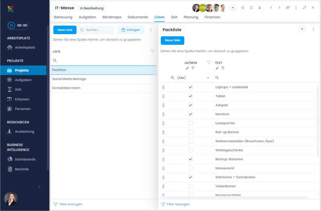Toggle the Backup-Batterien checkbox

tap(190, 159)
